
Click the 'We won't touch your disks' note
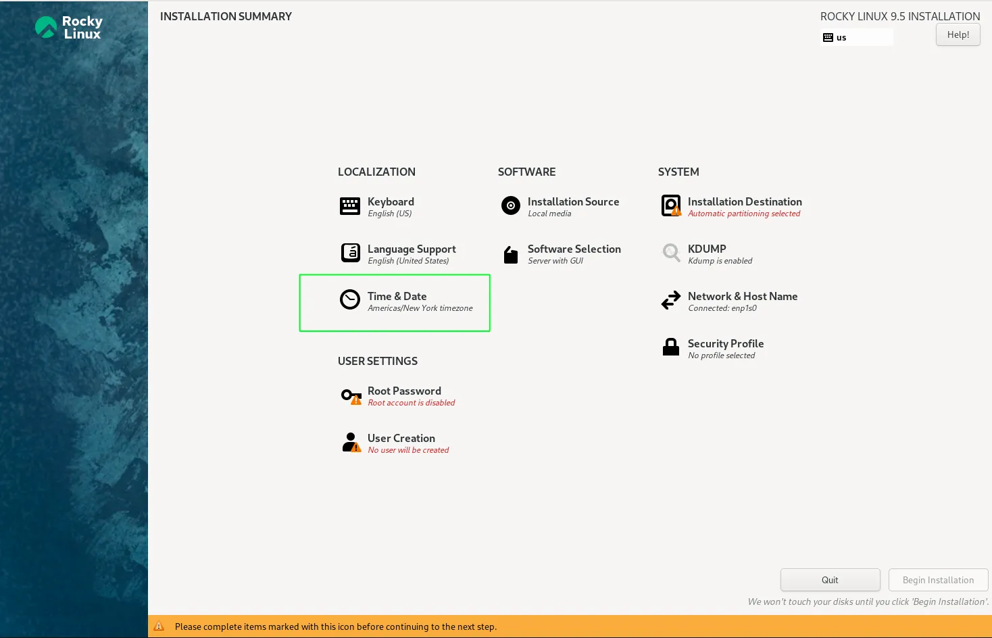868,602
